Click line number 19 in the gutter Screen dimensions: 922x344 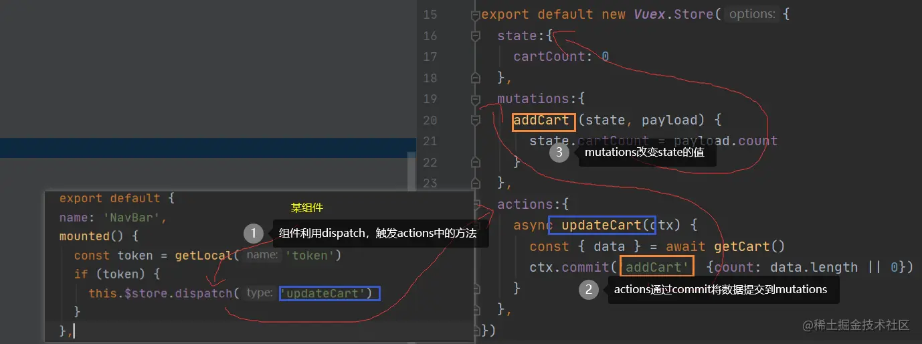pos(430,99)
